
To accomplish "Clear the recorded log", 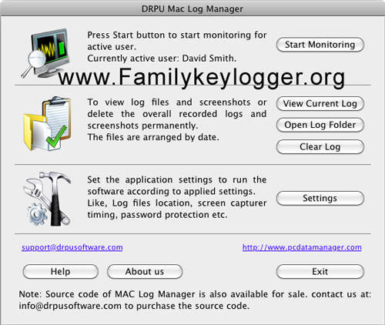I will pos(320,147).
